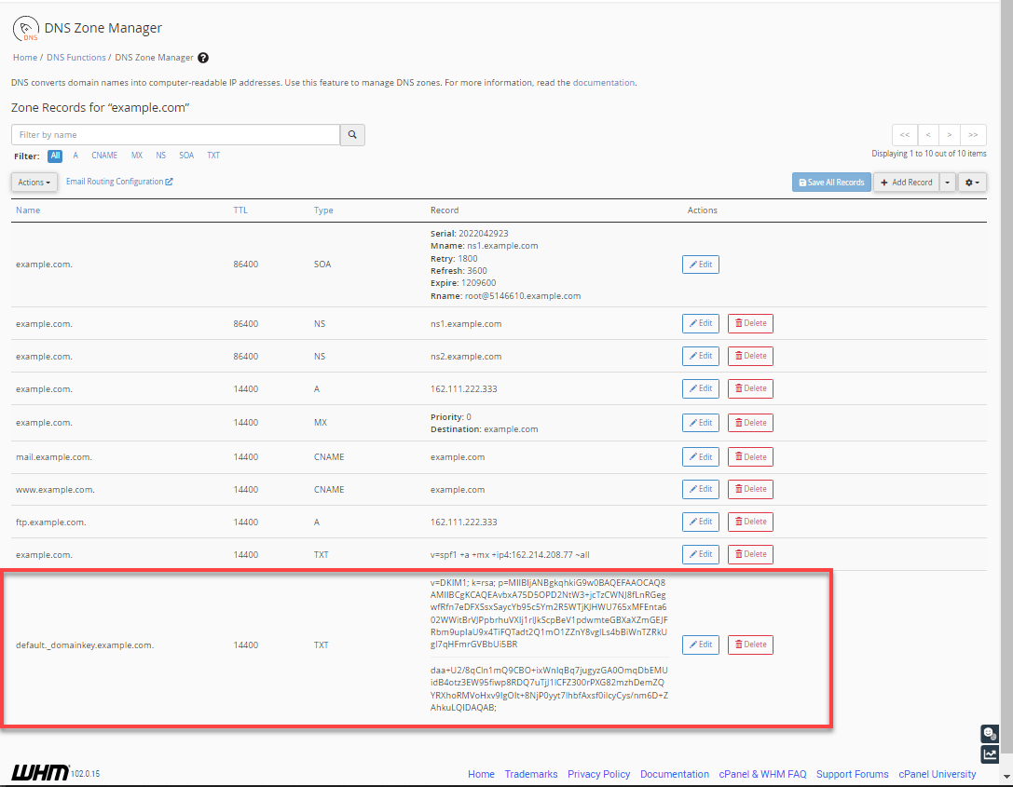Open the help question mark icon
Viewport: 1013px width, 787px height.
point(202,57)
